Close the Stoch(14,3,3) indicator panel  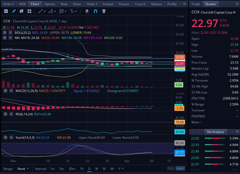pyautogui.click(x=11, y=137)
